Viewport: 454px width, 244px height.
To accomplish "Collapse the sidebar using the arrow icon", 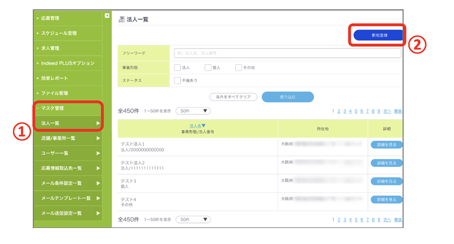I will pos(107,16).
